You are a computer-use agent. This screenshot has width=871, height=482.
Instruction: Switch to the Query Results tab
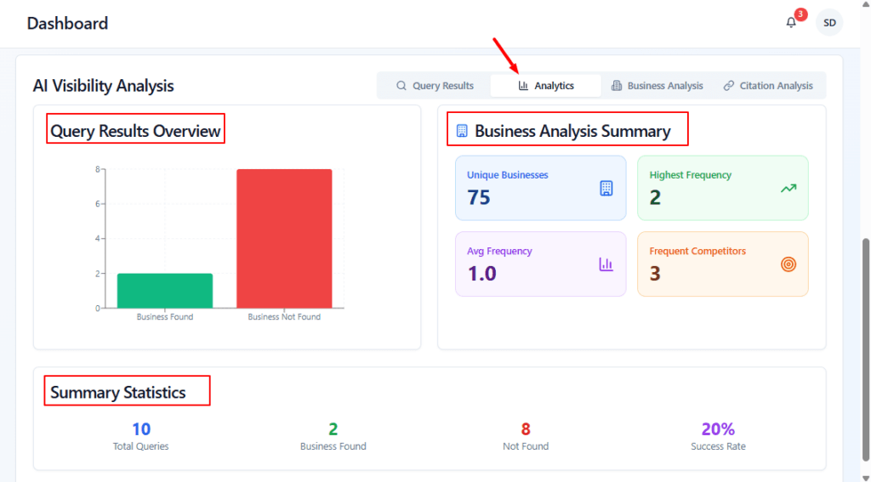[435, 86]
